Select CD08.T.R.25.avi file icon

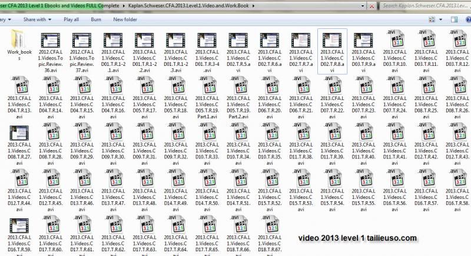point(426,85)
